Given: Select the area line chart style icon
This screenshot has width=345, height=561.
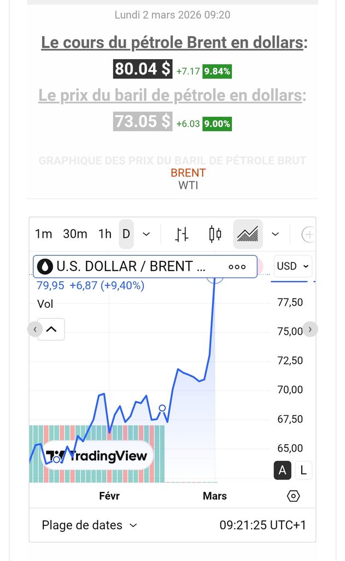Looking at the screenshot, I should click(248, 234).
